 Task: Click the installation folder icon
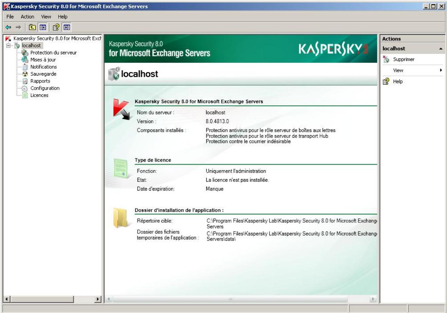coord(121,218)
